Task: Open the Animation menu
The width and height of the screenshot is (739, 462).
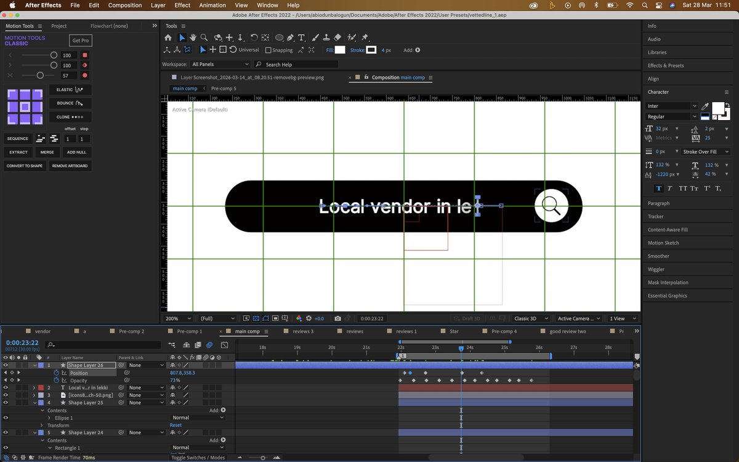Action: coord(212,5)
